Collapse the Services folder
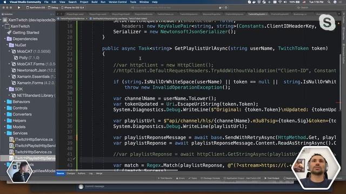The width and height of the screenshot is (346, 194). click(x=5, y=133)
